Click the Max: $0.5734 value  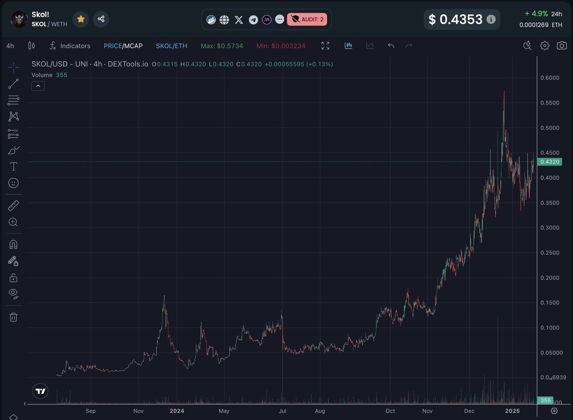coord(222,46)
